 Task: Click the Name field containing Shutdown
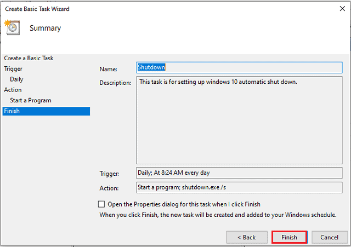pos(239,67)
